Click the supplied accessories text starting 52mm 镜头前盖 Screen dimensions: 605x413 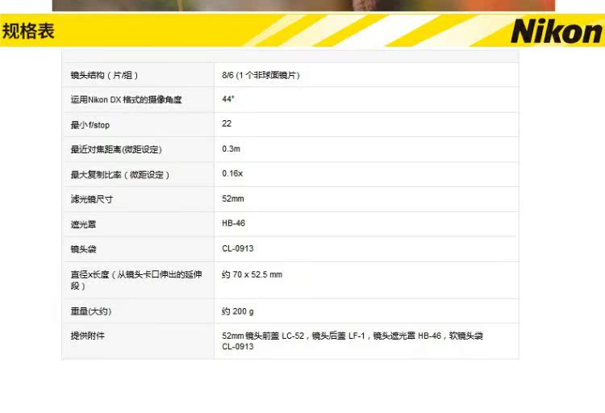353,341
